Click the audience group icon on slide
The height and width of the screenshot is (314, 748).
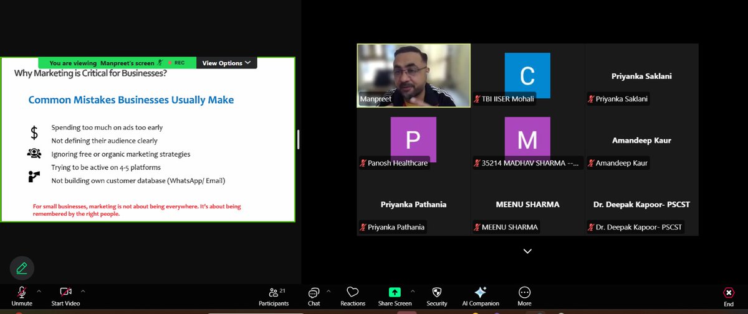coord(34,153)
